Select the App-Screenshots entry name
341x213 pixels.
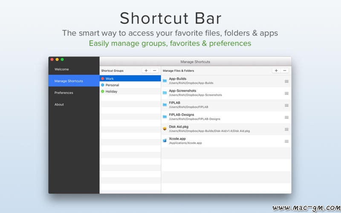coord(182,91)
